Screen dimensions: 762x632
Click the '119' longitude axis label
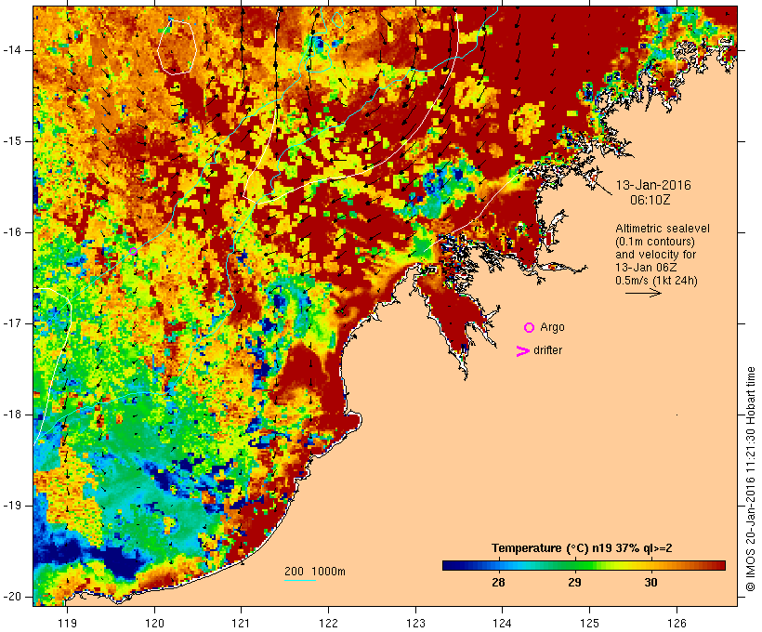pyautogui.click(x=67, y=623)
